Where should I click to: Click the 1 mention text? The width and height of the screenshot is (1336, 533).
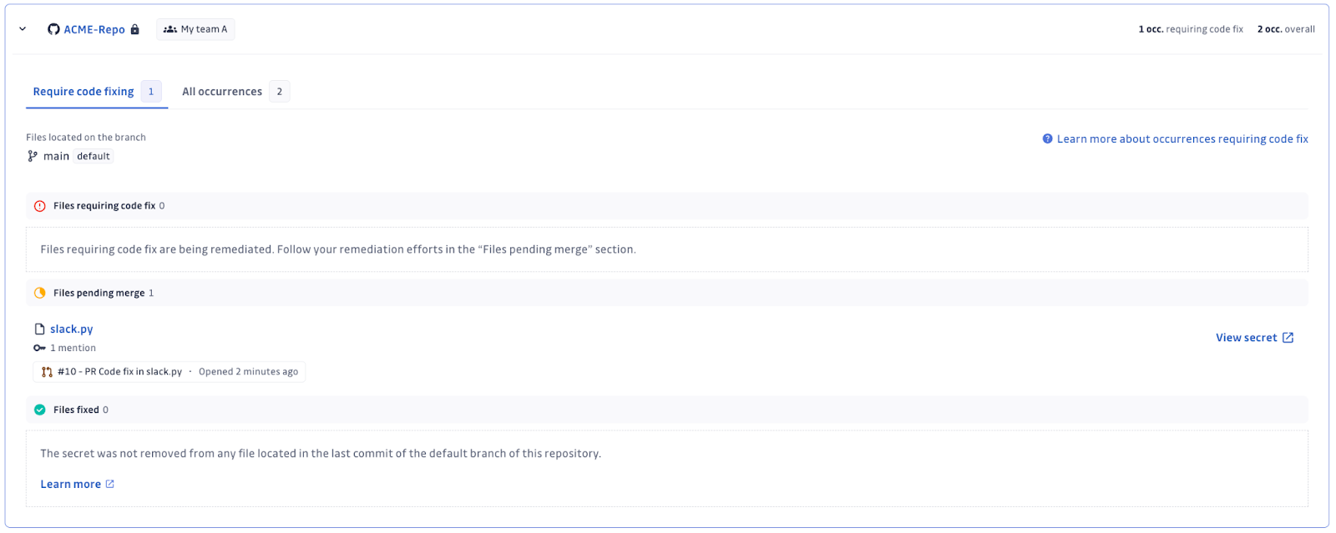73,348
